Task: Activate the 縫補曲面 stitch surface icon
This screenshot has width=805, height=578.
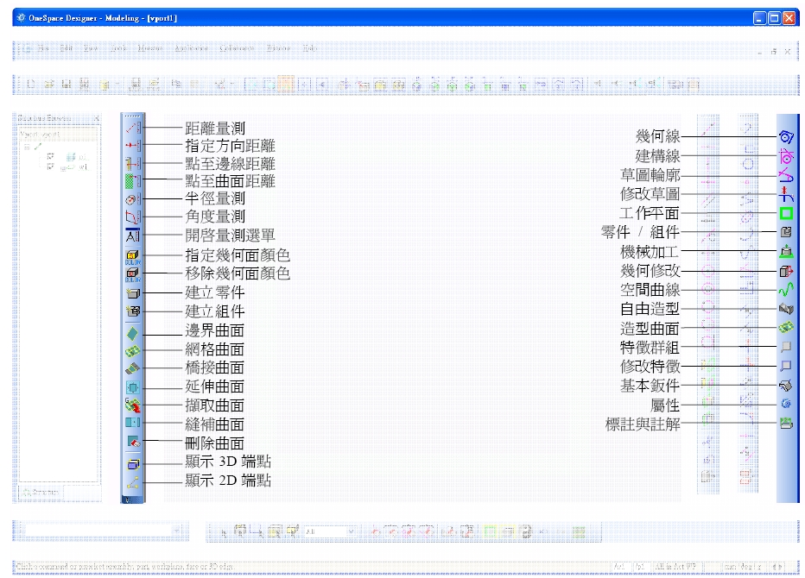Action: click(x=132, y=423)
